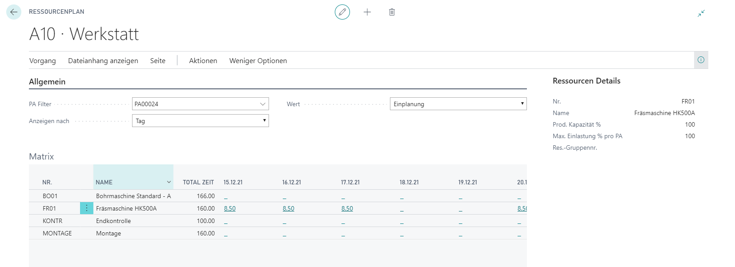Screen dimensions: 735x267
Task: Open the Seite menu
Action: (158, 61)
